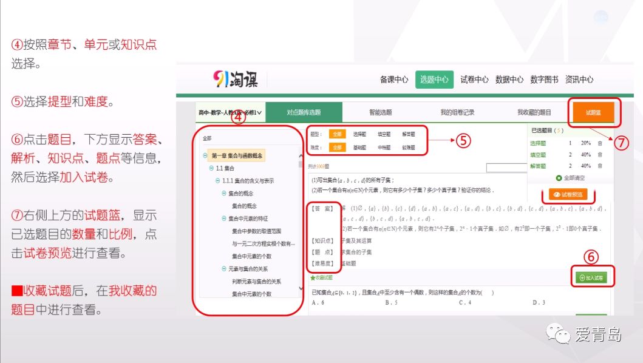Click the 91淘课 logo

coord(236,79)
